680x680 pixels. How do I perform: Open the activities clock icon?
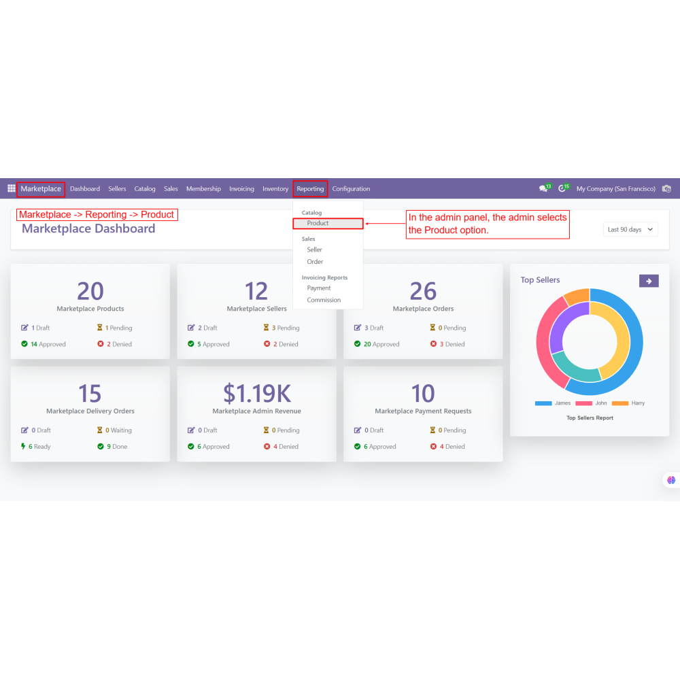pos(562,188)
